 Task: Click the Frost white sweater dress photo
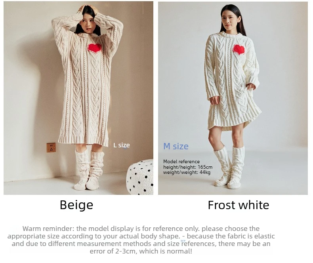233,98
